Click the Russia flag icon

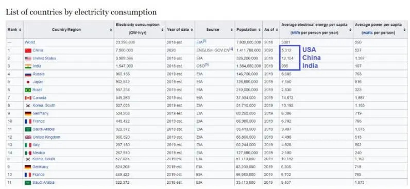tap(28, 74)
